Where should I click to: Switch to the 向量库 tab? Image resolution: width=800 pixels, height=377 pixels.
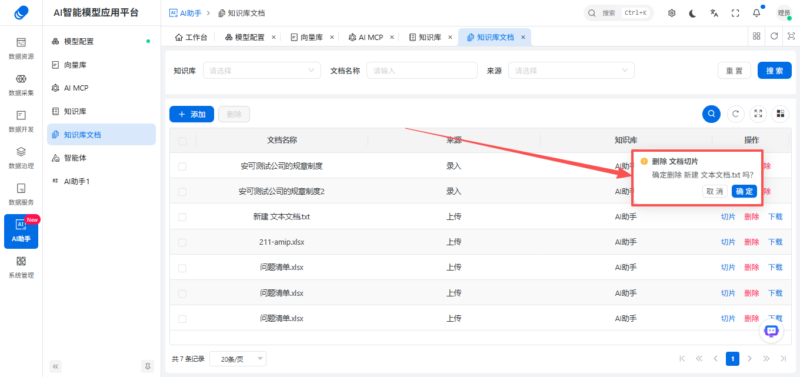pyautogui.click(x=306, y=37)
